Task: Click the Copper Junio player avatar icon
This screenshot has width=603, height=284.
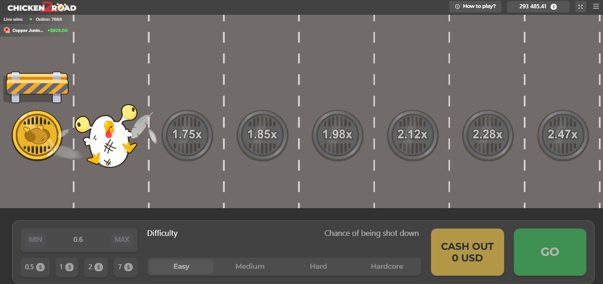Action: 7,30
